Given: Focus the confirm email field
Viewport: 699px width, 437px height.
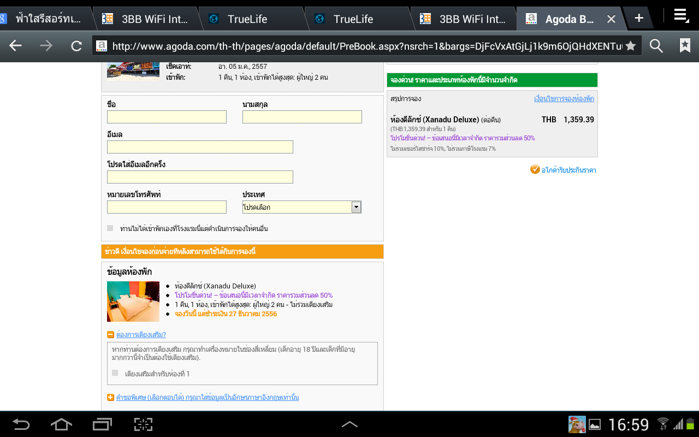Looking at the screenshot, I should tap(200, 177).
